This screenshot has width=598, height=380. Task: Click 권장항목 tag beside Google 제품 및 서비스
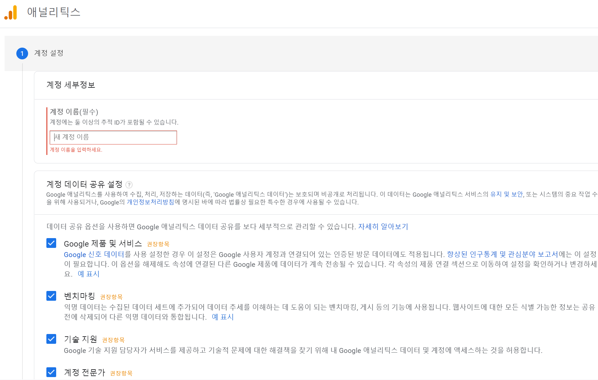tap(158, 244)
